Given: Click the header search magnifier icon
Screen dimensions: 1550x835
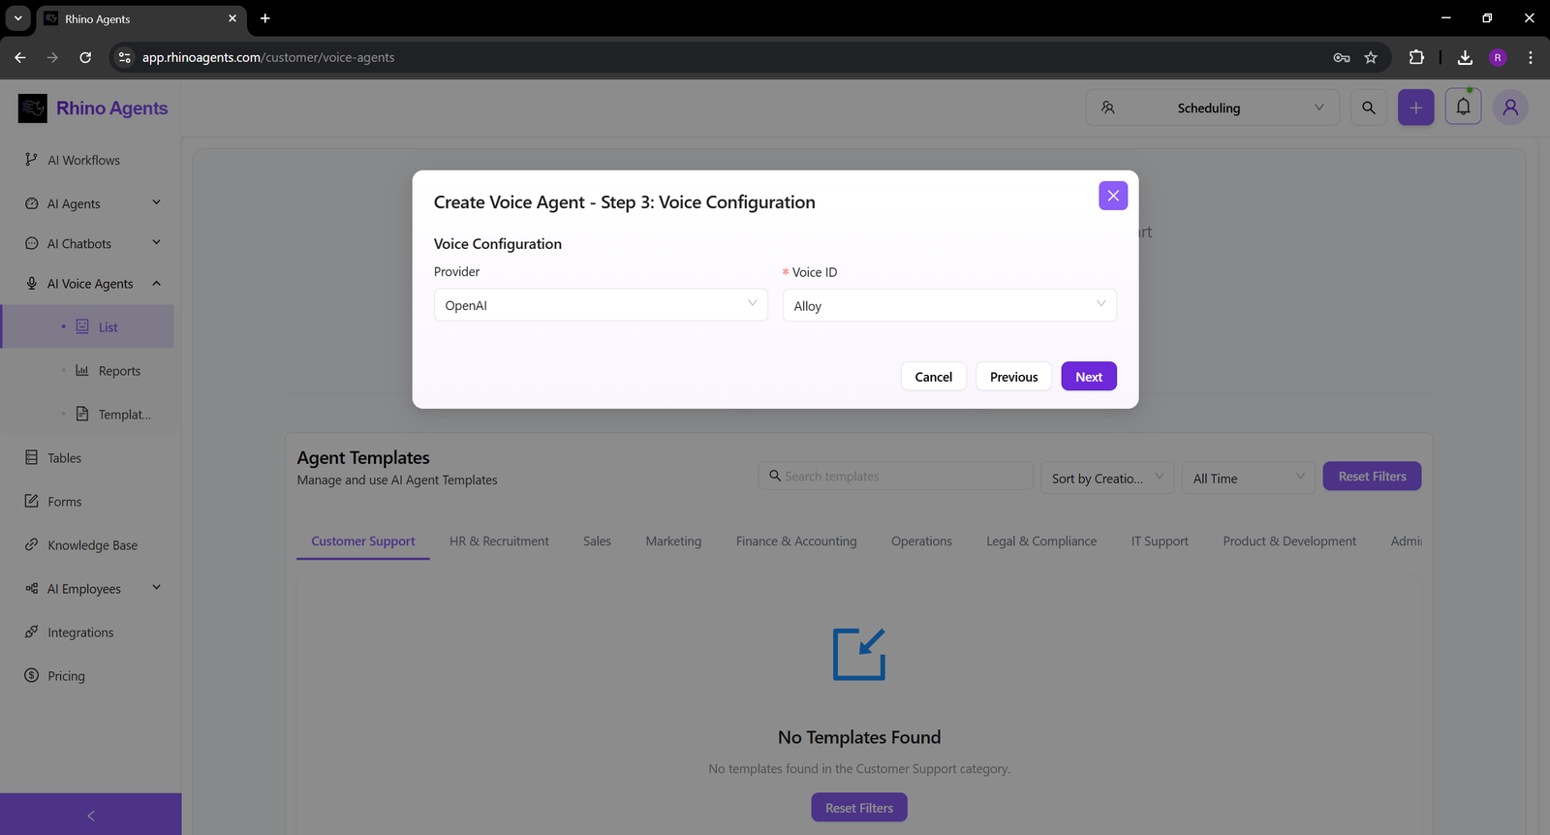Looking at the screenshot, I should pyautogui.click(x=1368, y=108).
